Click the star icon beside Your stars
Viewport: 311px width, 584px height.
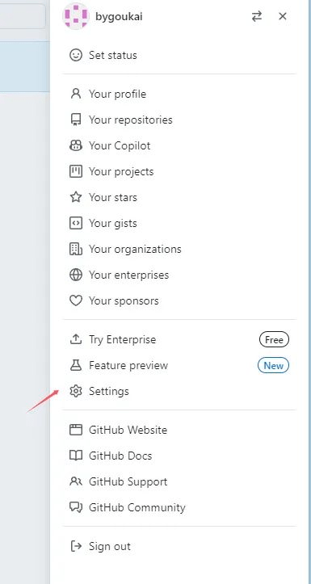[76, 197]
